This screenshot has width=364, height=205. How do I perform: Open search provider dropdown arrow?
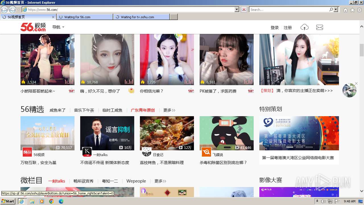[336, 9]
